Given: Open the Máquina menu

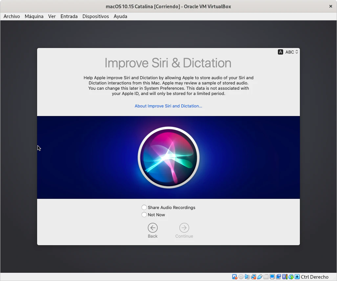Looking at the screenshot, I should [34, 16].
